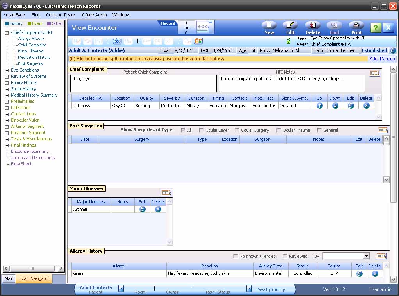
Task: Click the Edit button beside New in header
Action: click(290, 27)
